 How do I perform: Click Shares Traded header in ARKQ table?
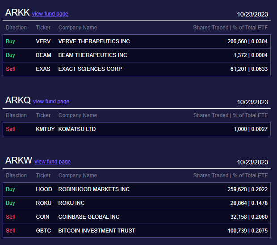point(211,115)
